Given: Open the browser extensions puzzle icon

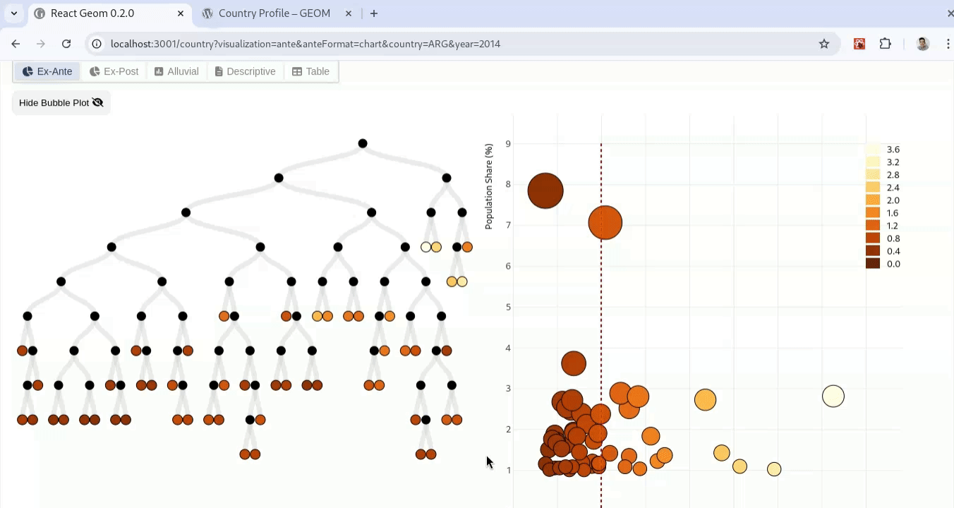Looking at the screenshot, I should pyautogui.click(x=886, y=44).
